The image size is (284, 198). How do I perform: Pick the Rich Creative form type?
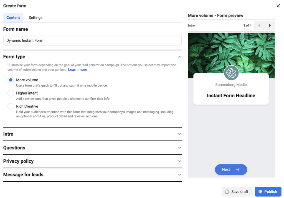pos(11,106)
